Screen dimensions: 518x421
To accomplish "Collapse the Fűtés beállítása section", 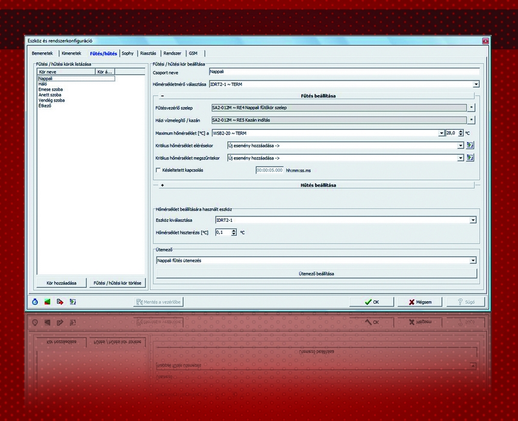I will point(163,96).
